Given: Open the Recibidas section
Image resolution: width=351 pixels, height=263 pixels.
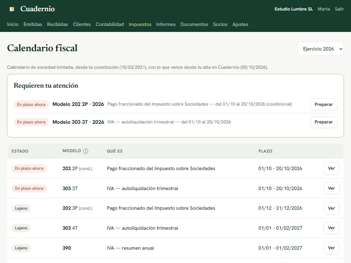Looking at the screenshot, I should pos(58,25).
